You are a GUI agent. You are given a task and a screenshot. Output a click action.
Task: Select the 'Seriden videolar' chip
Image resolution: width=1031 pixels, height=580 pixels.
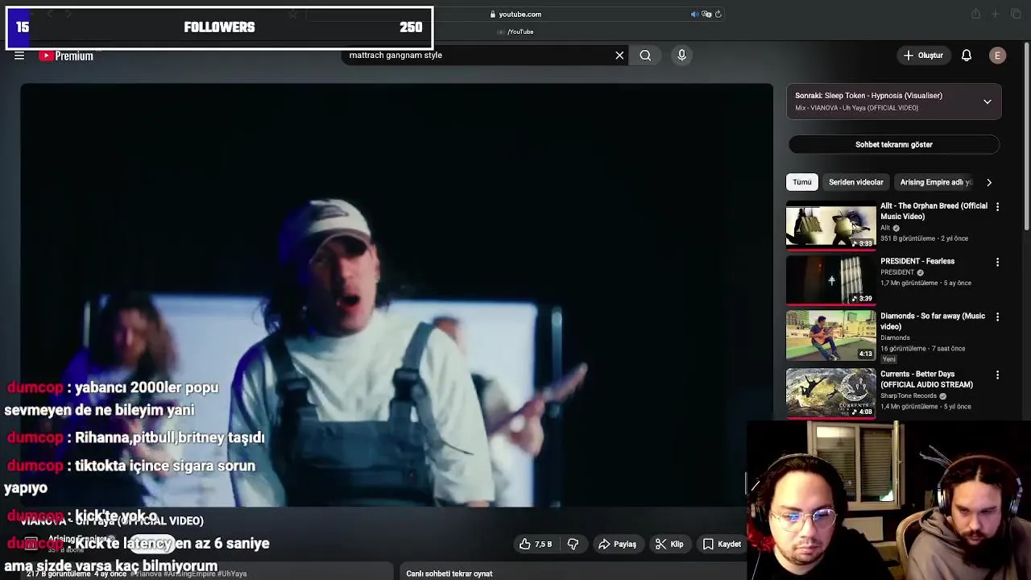[x=856, y=182]
